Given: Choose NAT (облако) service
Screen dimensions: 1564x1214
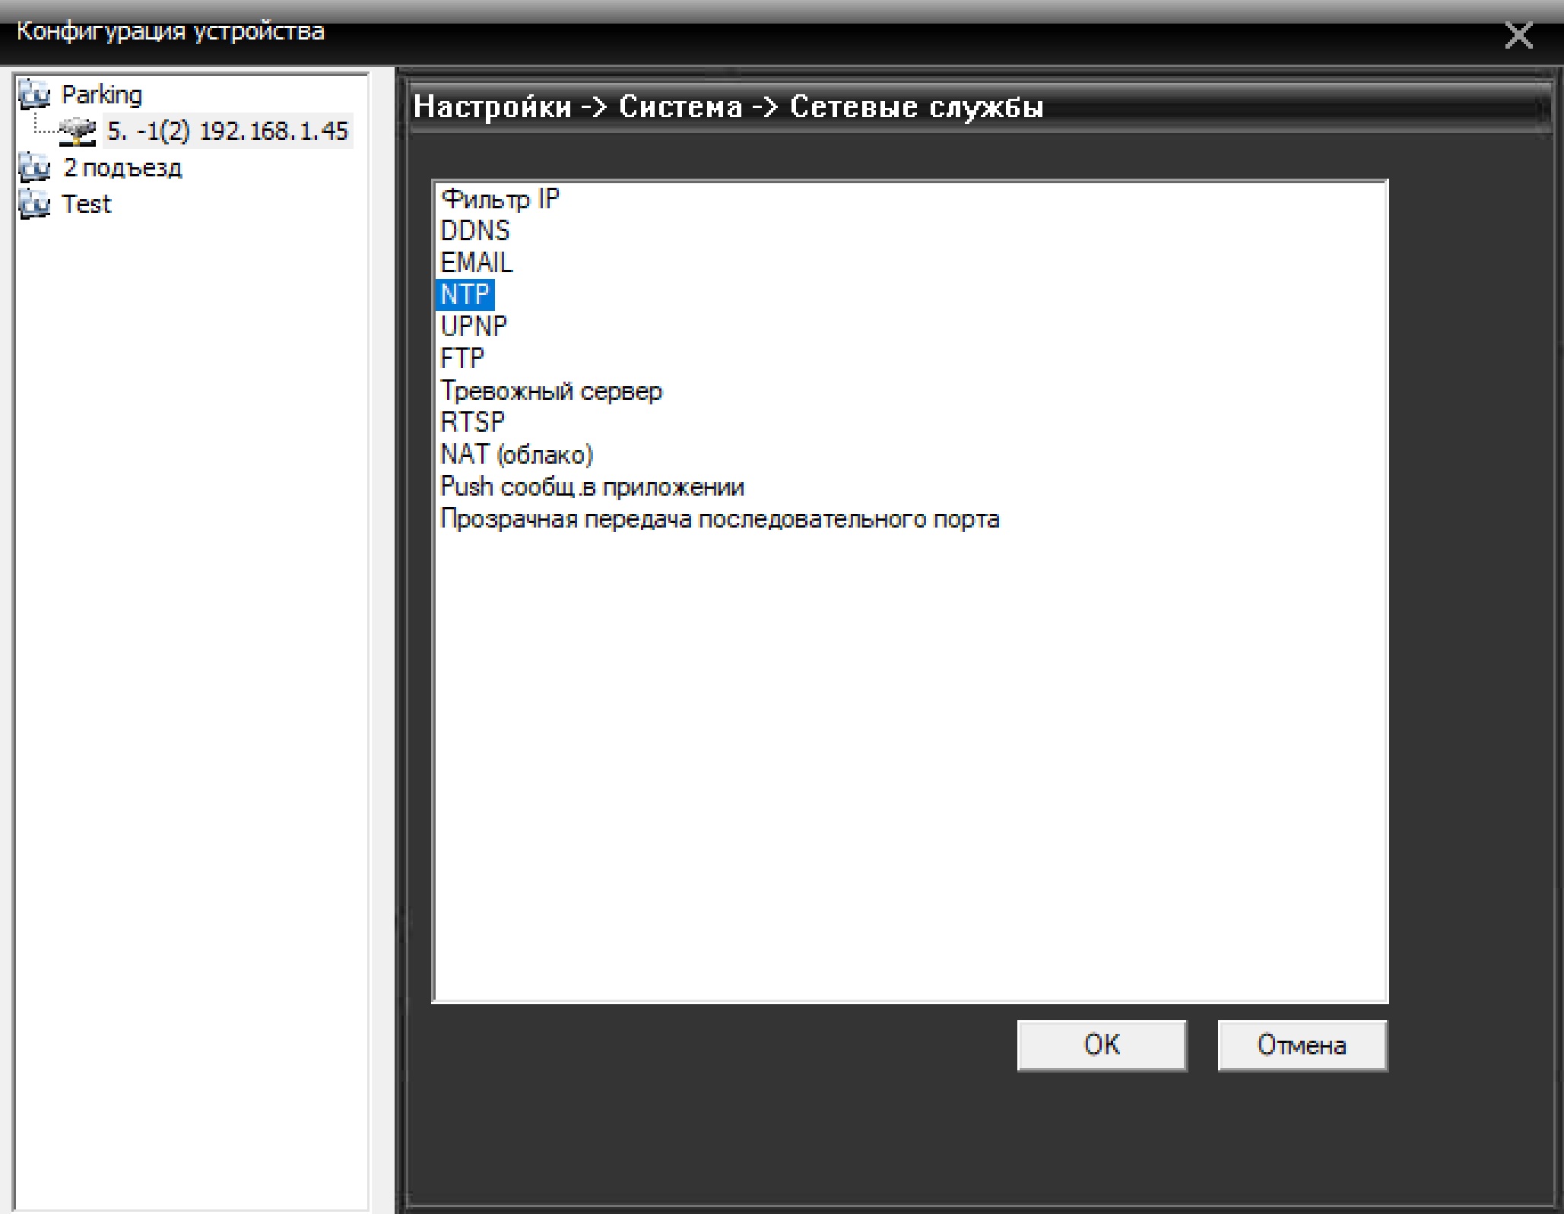Looking at the screenshot, I should pyautogui.click(x=516, y=455).
